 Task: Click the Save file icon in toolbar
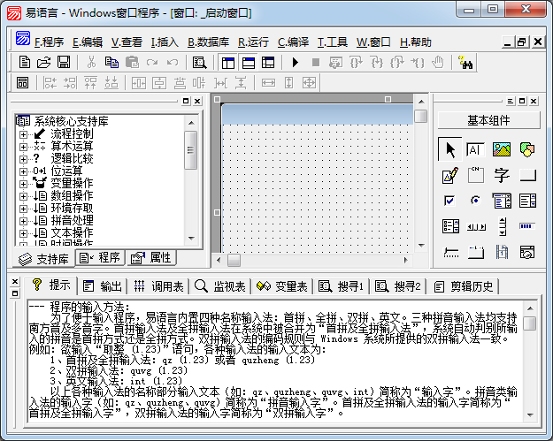click(x=64, y=63)
